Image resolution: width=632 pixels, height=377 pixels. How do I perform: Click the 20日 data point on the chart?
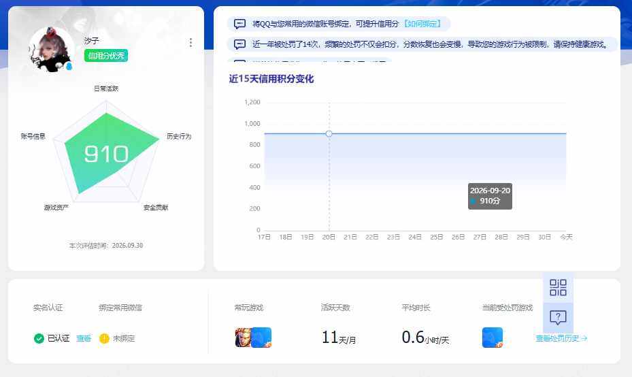click(x=329, y=133)
